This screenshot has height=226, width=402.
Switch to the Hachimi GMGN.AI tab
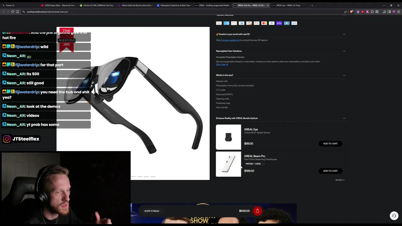[97, 5]
